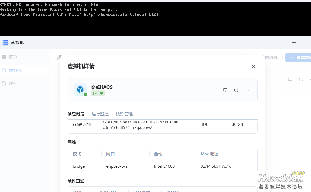
Task: Click the blue cube icon of 冬瓜HAOS
Action: (80, 89)
